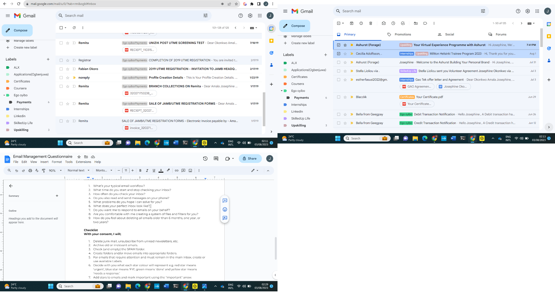Check the noreply Profile Creation email checkbox
The height and width of the screenshot is (296, 555).
(61, 78)
